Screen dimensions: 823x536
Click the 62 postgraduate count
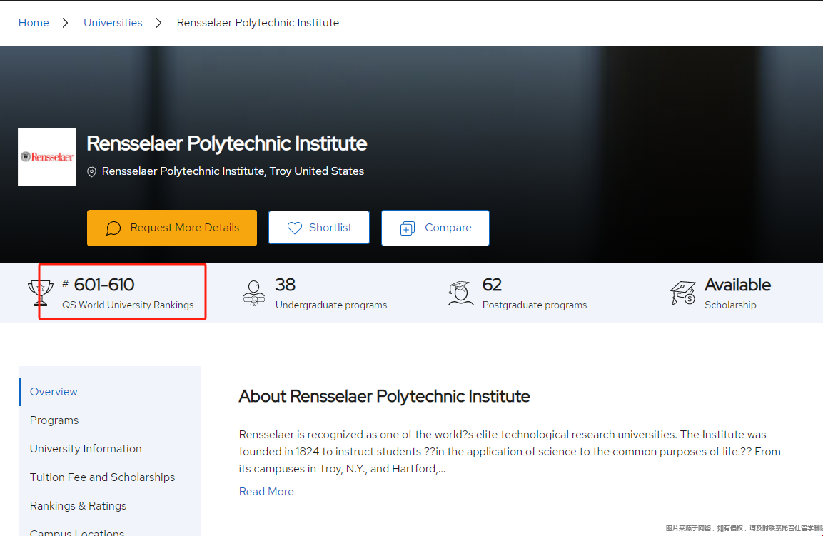(492, 285)
